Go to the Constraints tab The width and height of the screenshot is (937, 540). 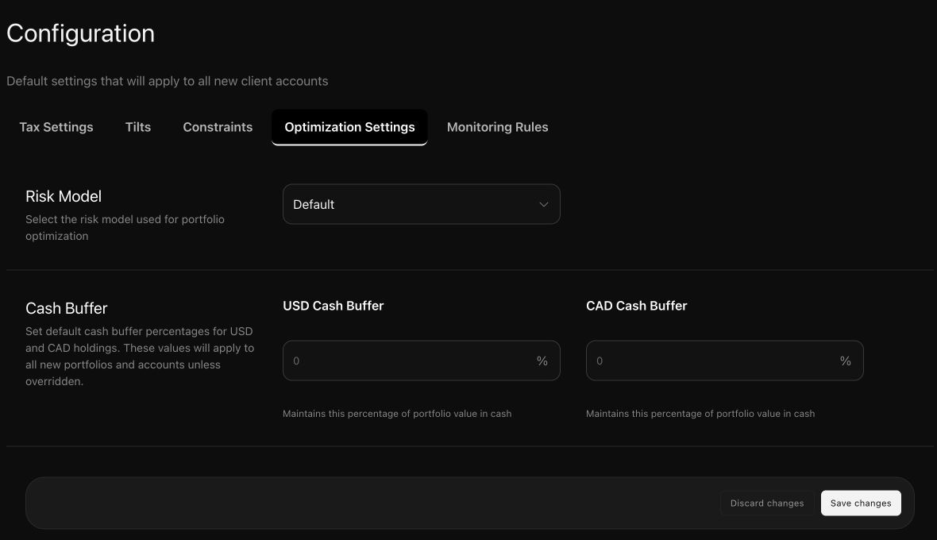click(x=218, y=127)
